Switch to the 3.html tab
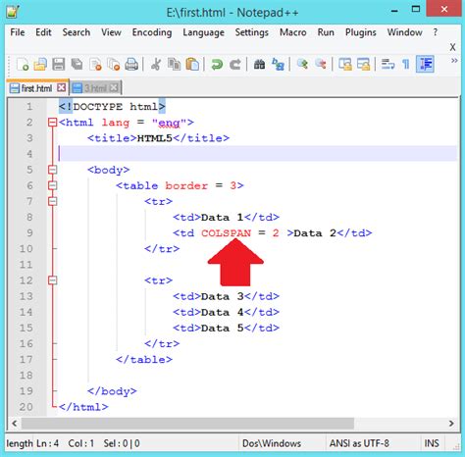Viewport: 465px width, 457px height. [95, 88]
